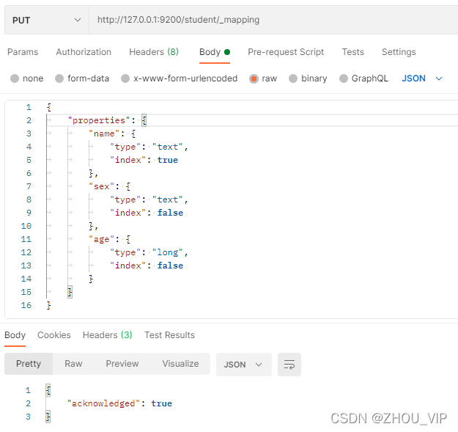The width and height of the screenshot is (458, 432).
Task: Click the request URL input field
Action: 273,20
